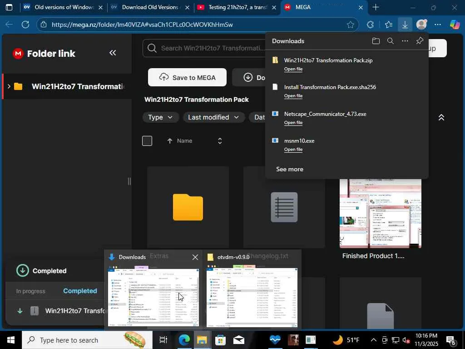Open the Extras folder icon
This screenshot has width=465, height=349.
tap(188, 207)
